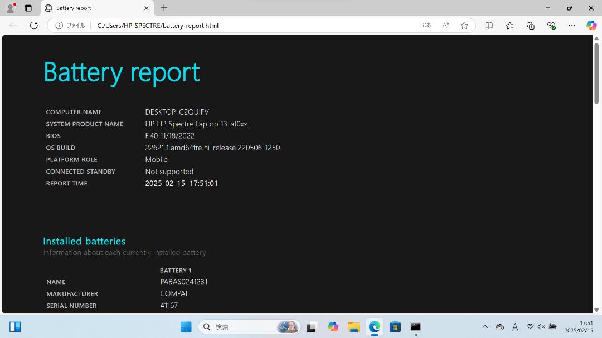Reload the page with refresh icon
The width and height of the screenshot is (602, 338).
pos(34,25)
